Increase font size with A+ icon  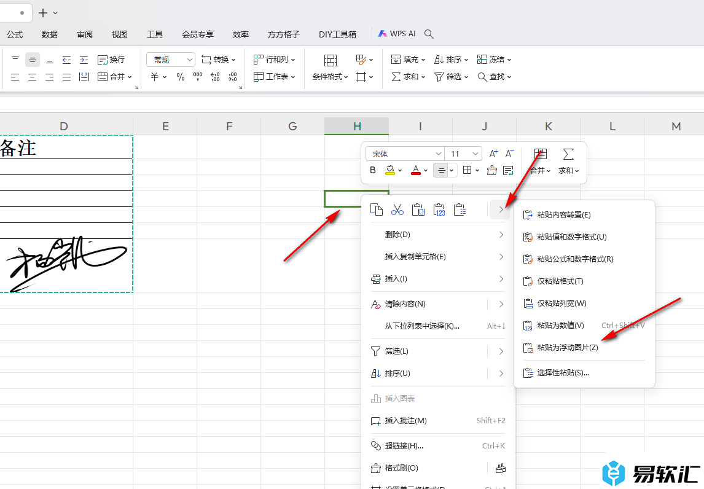(x=493, y=154)
